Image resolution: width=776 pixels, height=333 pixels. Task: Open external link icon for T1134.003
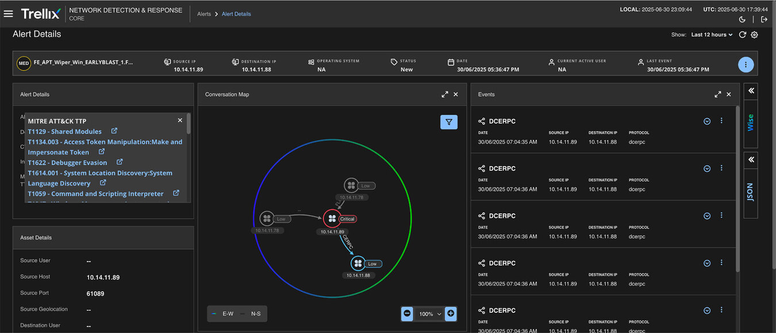click(102, 152)
